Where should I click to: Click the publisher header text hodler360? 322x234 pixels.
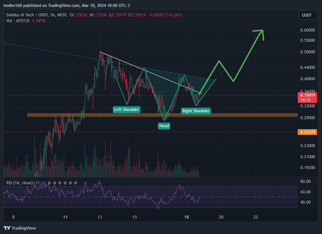coord(13,5)
